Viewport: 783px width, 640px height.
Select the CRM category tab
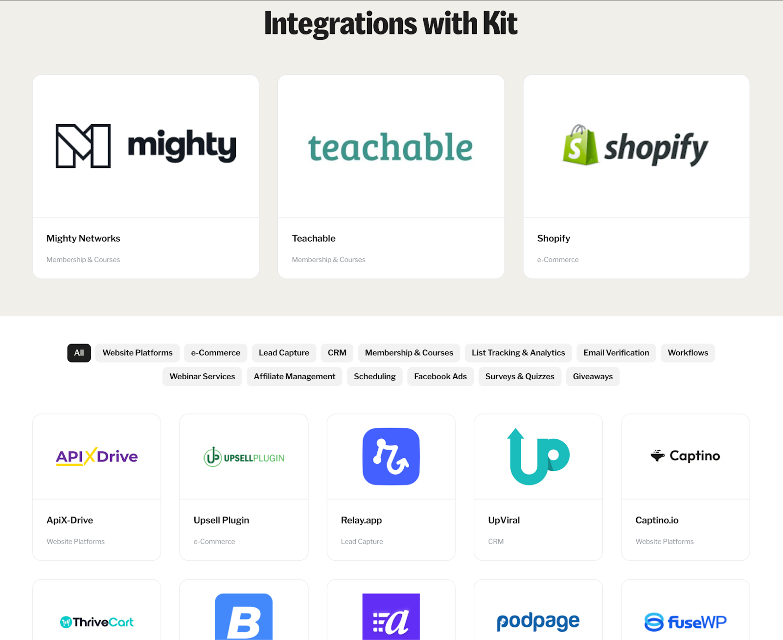point(337,353)
